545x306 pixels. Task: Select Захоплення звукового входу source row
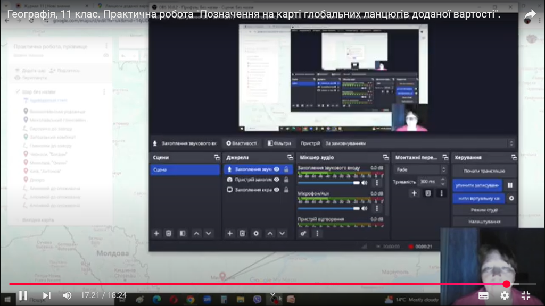click(x=258, y=169)
